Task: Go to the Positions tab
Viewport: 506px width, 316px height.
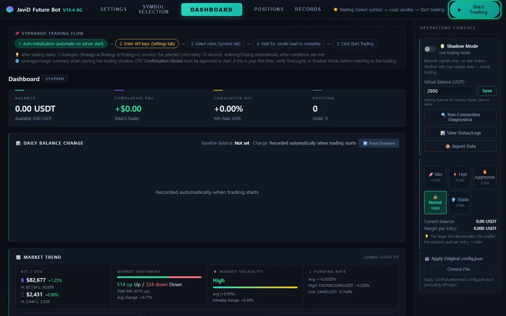Action: coord(269,9)
